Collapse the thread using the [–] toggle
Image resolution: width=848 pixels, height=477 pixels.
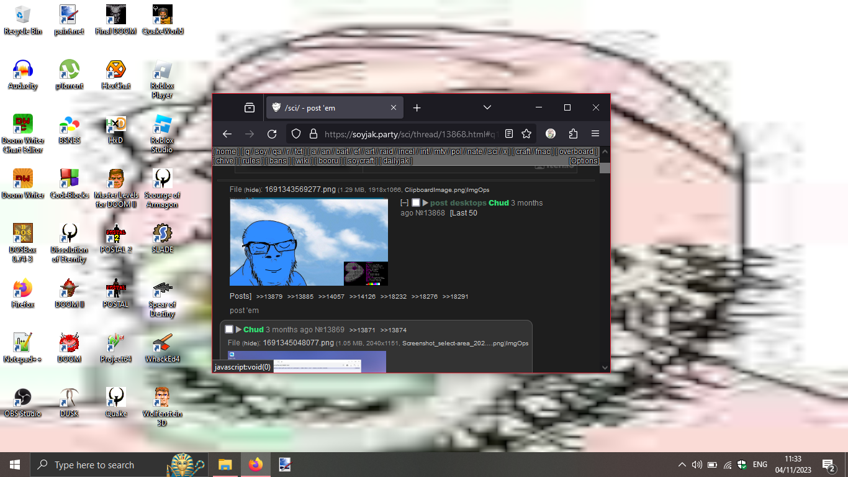click(405, 203)
